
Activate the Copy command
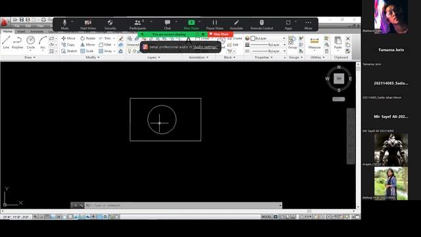(68, 45)
